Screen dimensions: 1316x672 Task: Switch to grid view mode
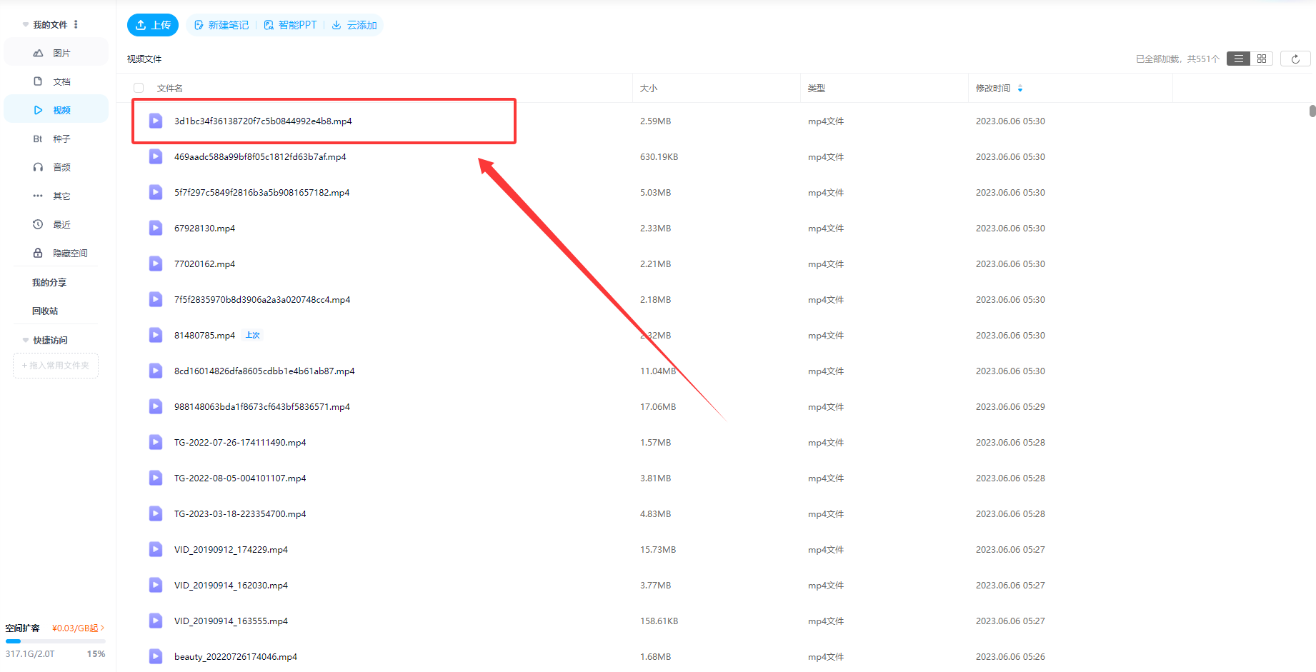click(x=1262, y=59)
